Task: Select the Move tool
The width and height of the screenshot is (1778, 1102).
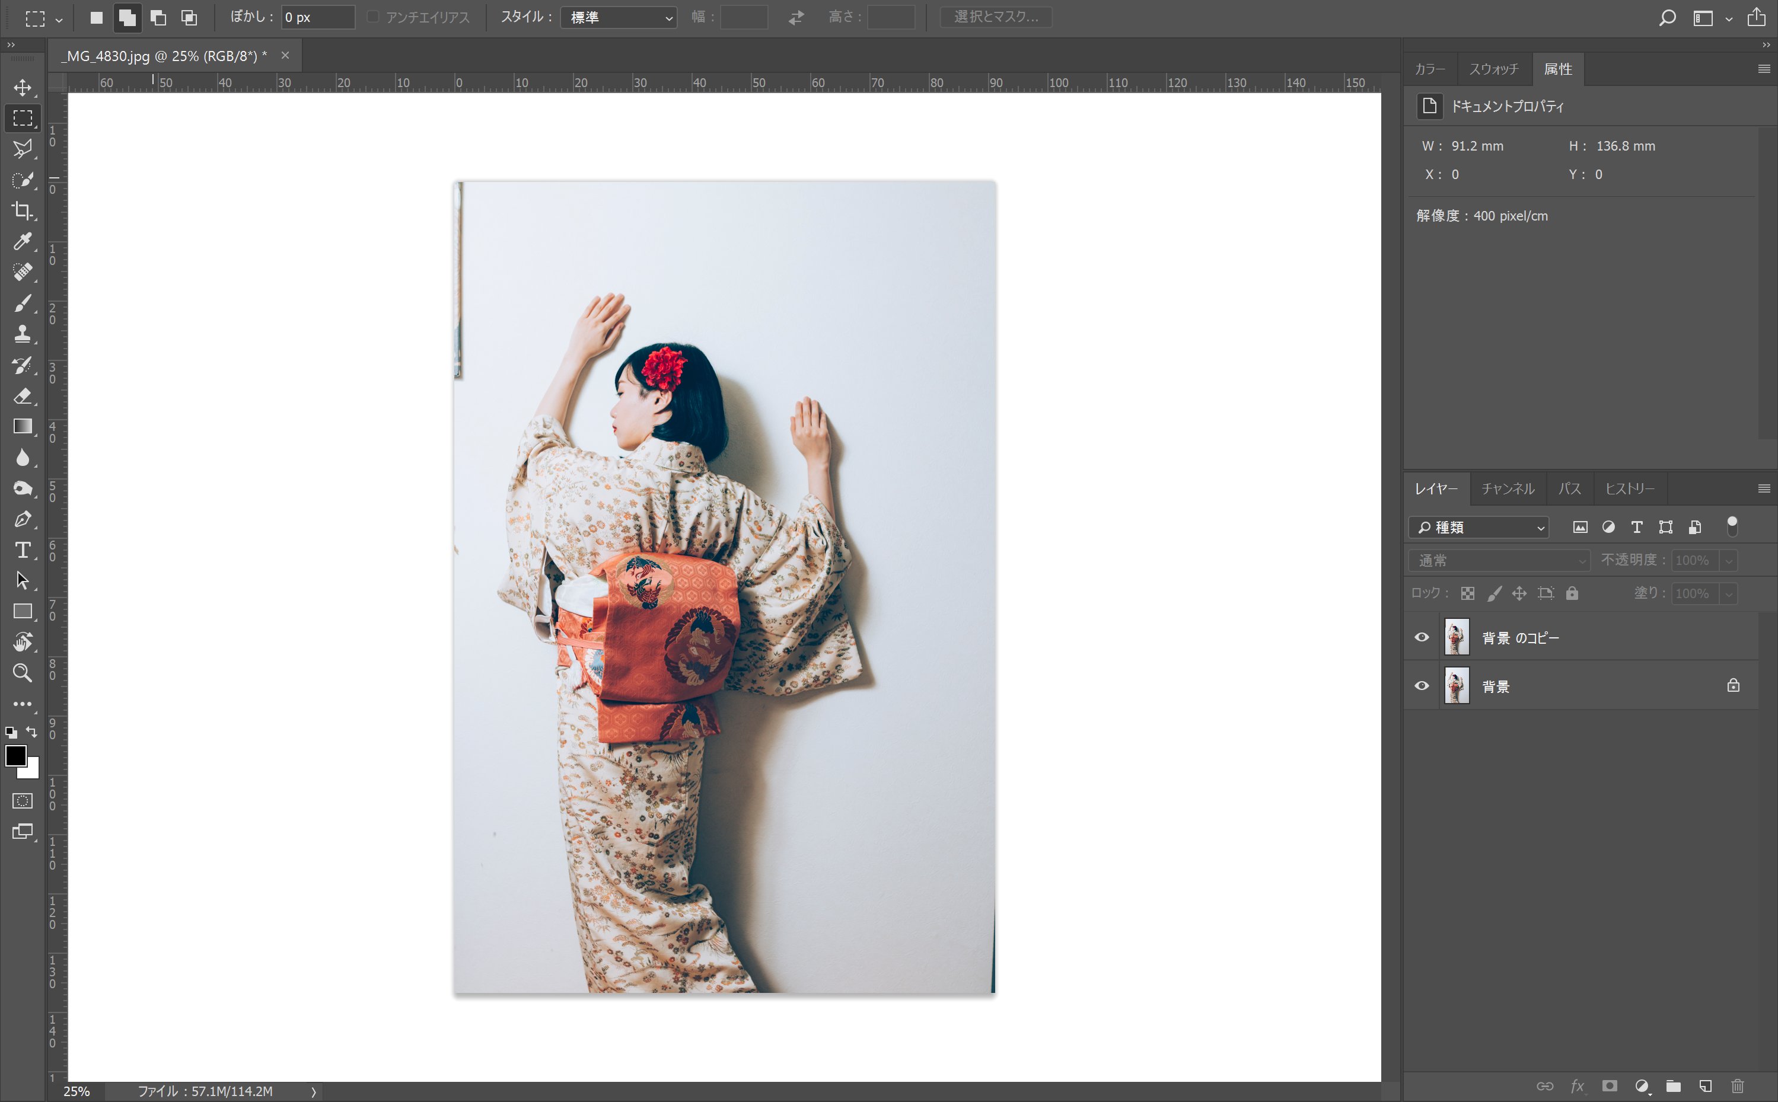Action: [23, 88]
